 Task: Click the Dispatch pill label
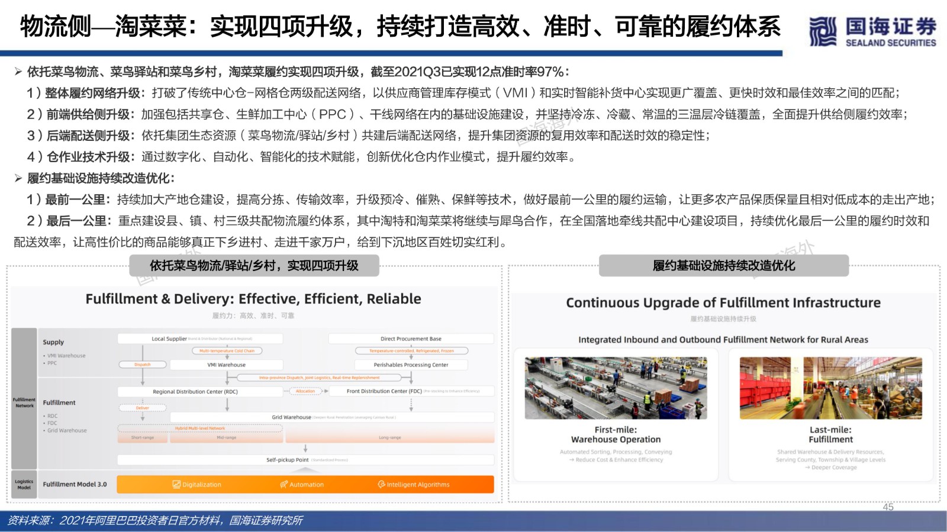coord(143,365)
